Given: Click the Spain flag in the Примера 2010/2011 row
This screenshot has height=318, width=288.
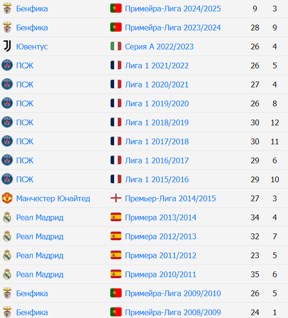Looking at the screenshot, I should click(x=116, y=274).
